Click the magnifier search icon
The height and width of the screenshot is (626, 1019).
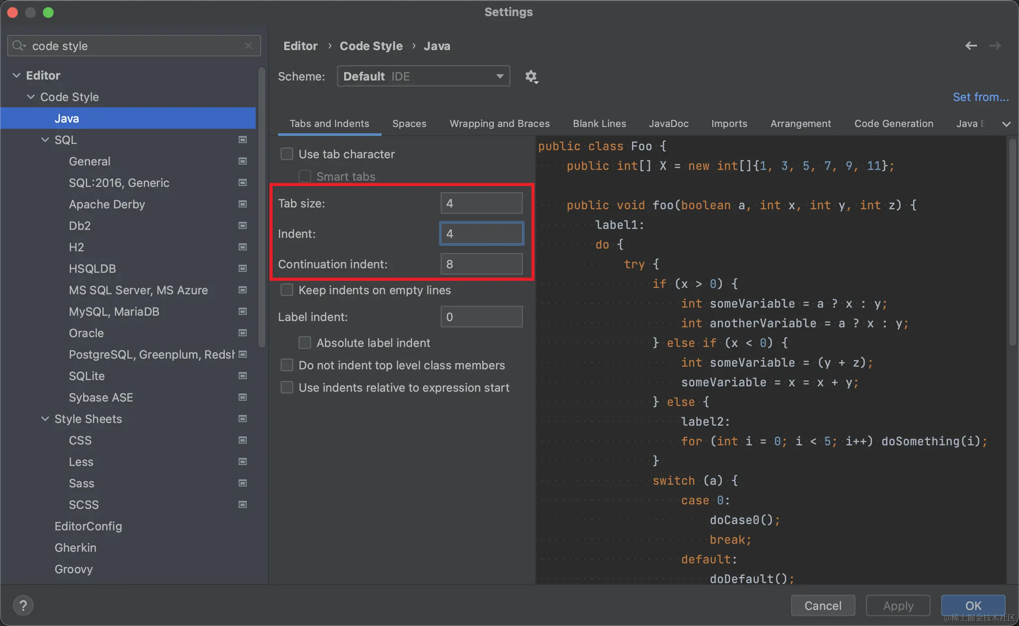coord(19,46)
